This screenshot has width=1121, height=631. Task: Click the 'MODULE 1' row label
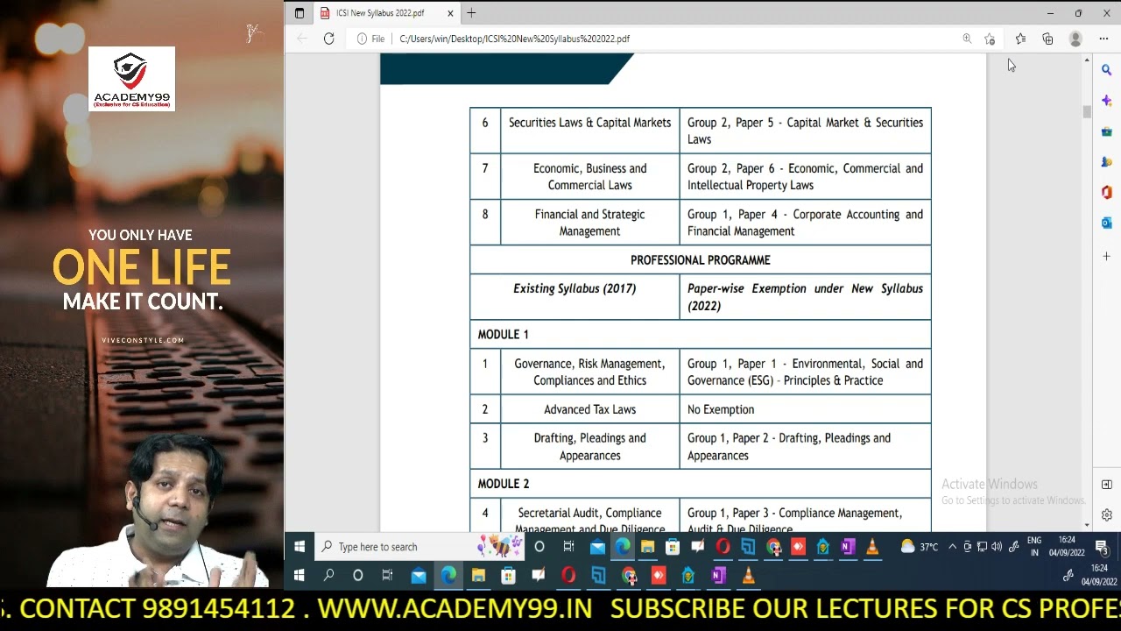503,335
